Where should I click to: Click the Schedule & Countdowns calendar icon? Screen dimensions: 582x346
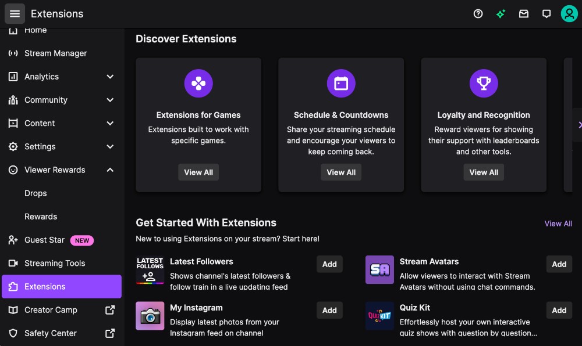[x=341, y=83]
